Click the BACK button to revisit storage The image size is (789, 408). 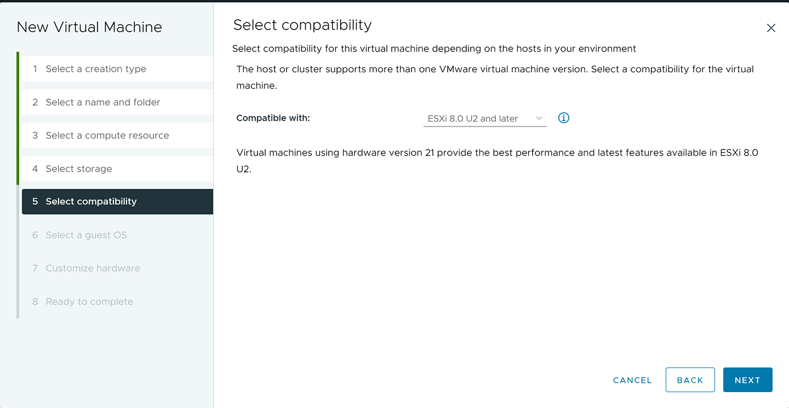pos(690,380)
